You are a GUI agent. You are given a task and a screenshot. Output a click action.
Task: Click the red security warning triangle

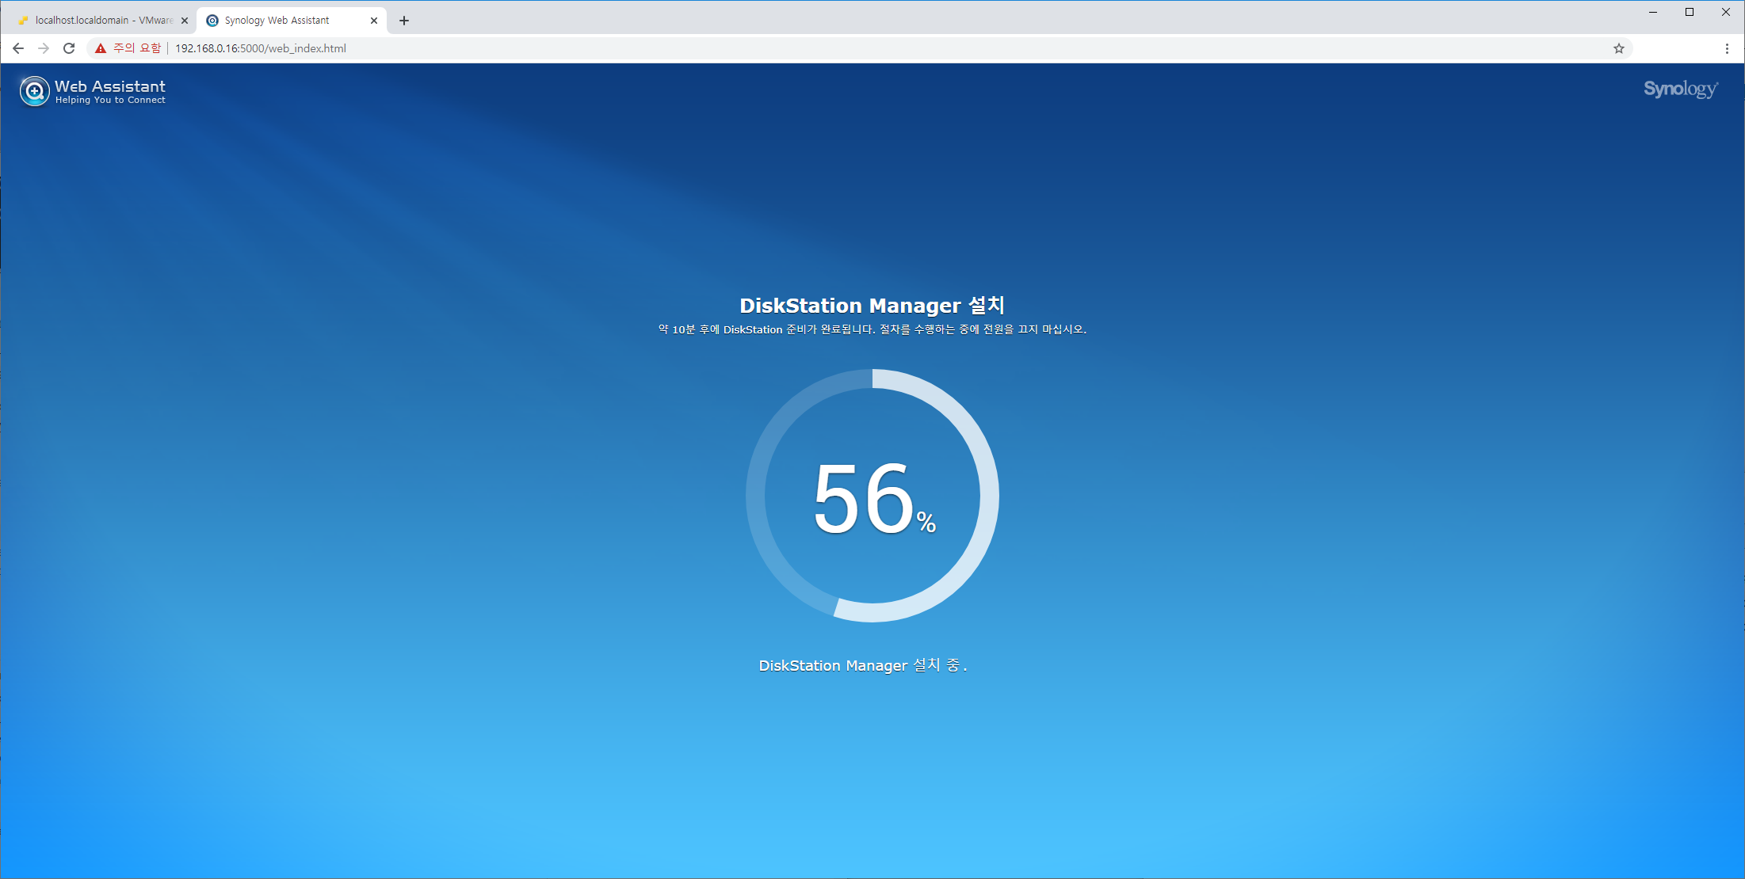(x=101, y=48)
